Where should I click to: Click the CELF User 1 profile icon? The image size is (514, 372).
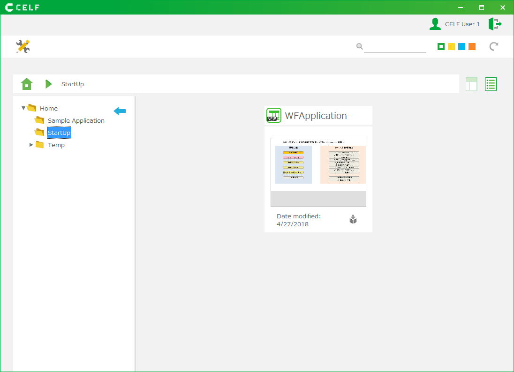point(435,24)
